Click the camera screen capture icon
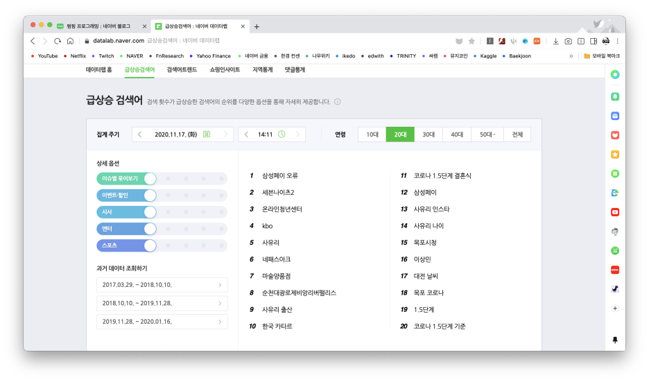 [x=569, y=41]
